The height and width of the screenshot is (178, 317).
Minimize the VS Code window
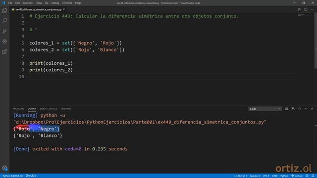pyautogui.click(x=294, y=3)
